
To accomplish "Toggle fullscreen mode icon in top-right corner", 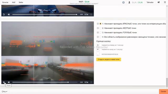I will pyautogui.click(x=165, y=2).
